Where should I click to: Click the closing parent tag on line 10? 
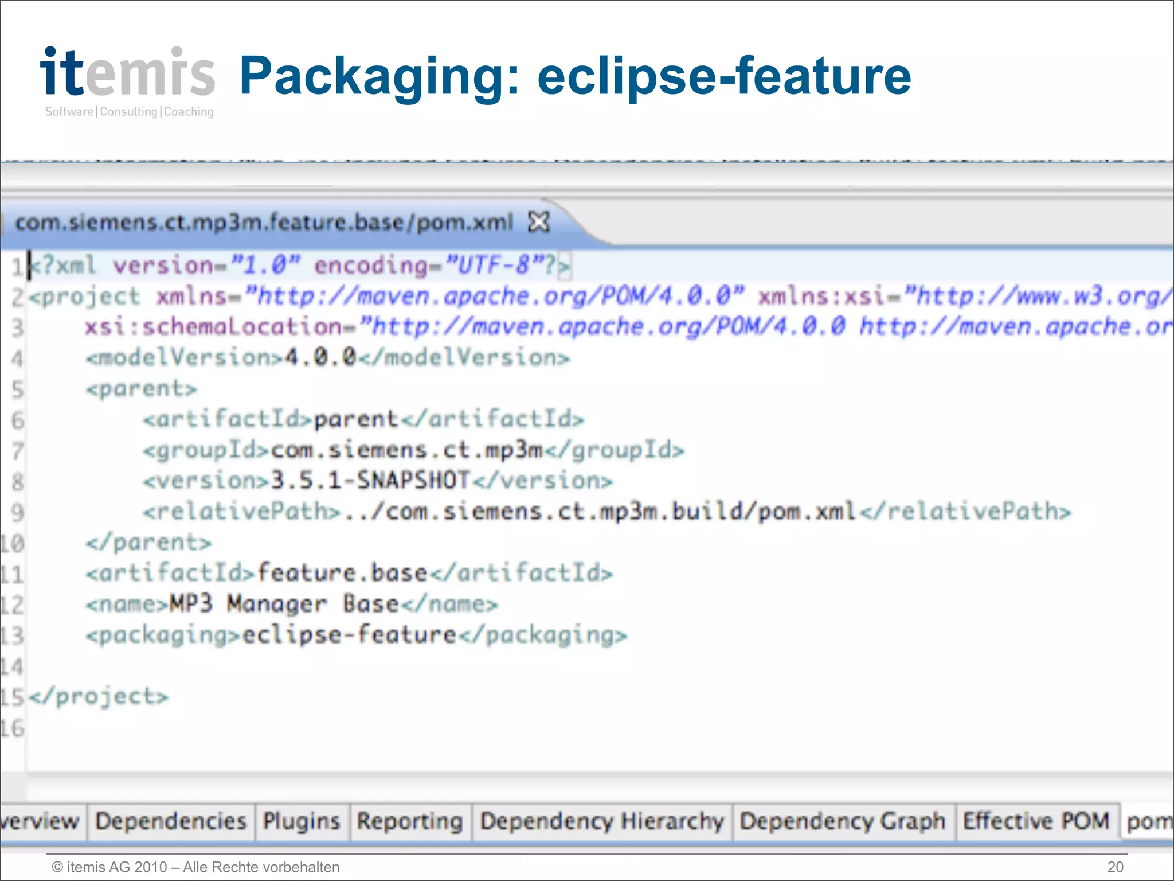pos(148,543)
